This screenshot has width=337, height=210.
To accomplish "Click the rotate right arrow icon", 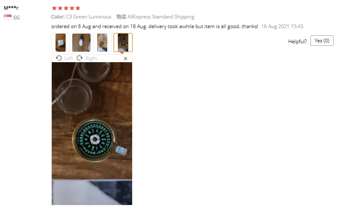I will click(80, 58).
